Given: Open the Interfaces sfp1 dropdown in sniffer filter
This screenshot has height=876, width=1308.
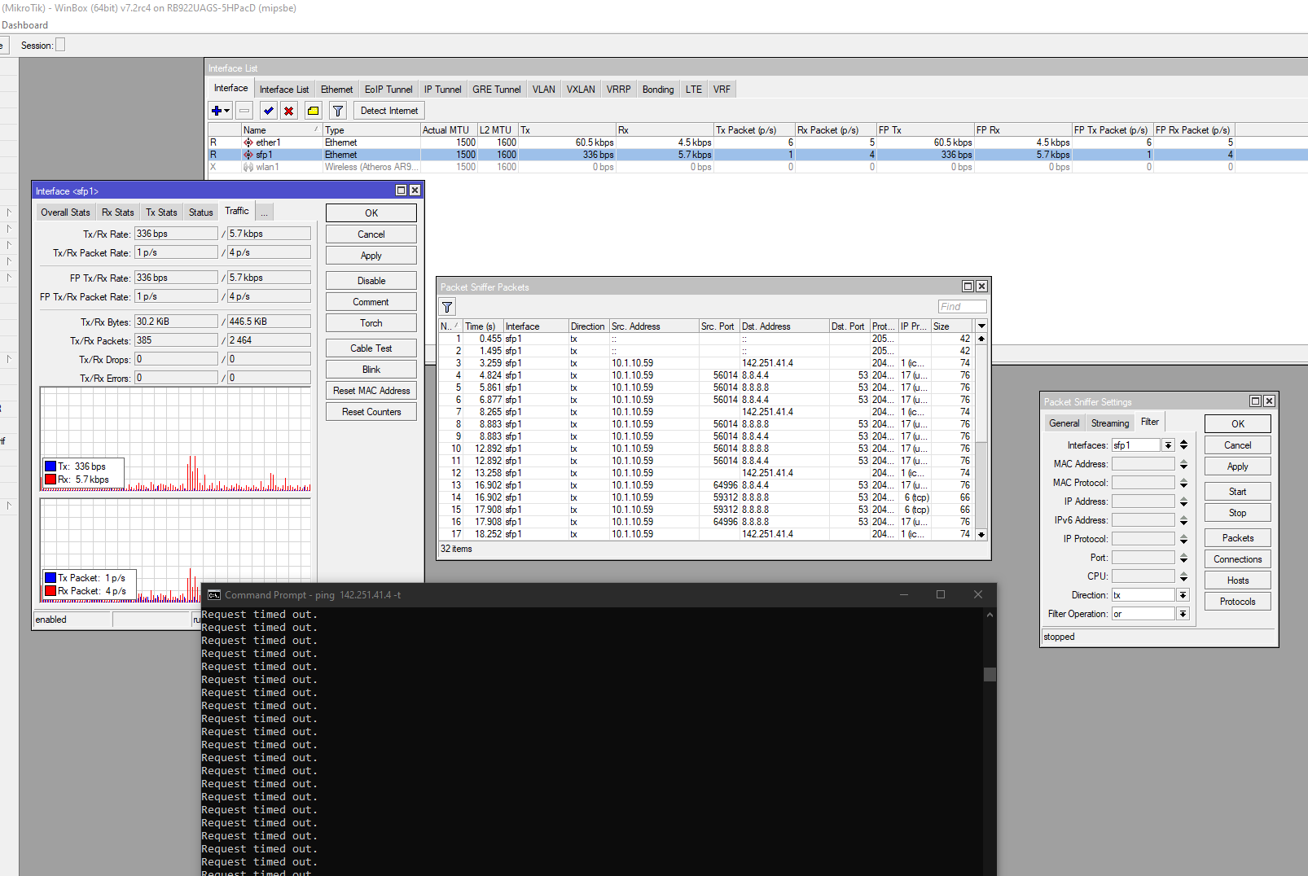Looking at the screenshot, I should 1168,445.
